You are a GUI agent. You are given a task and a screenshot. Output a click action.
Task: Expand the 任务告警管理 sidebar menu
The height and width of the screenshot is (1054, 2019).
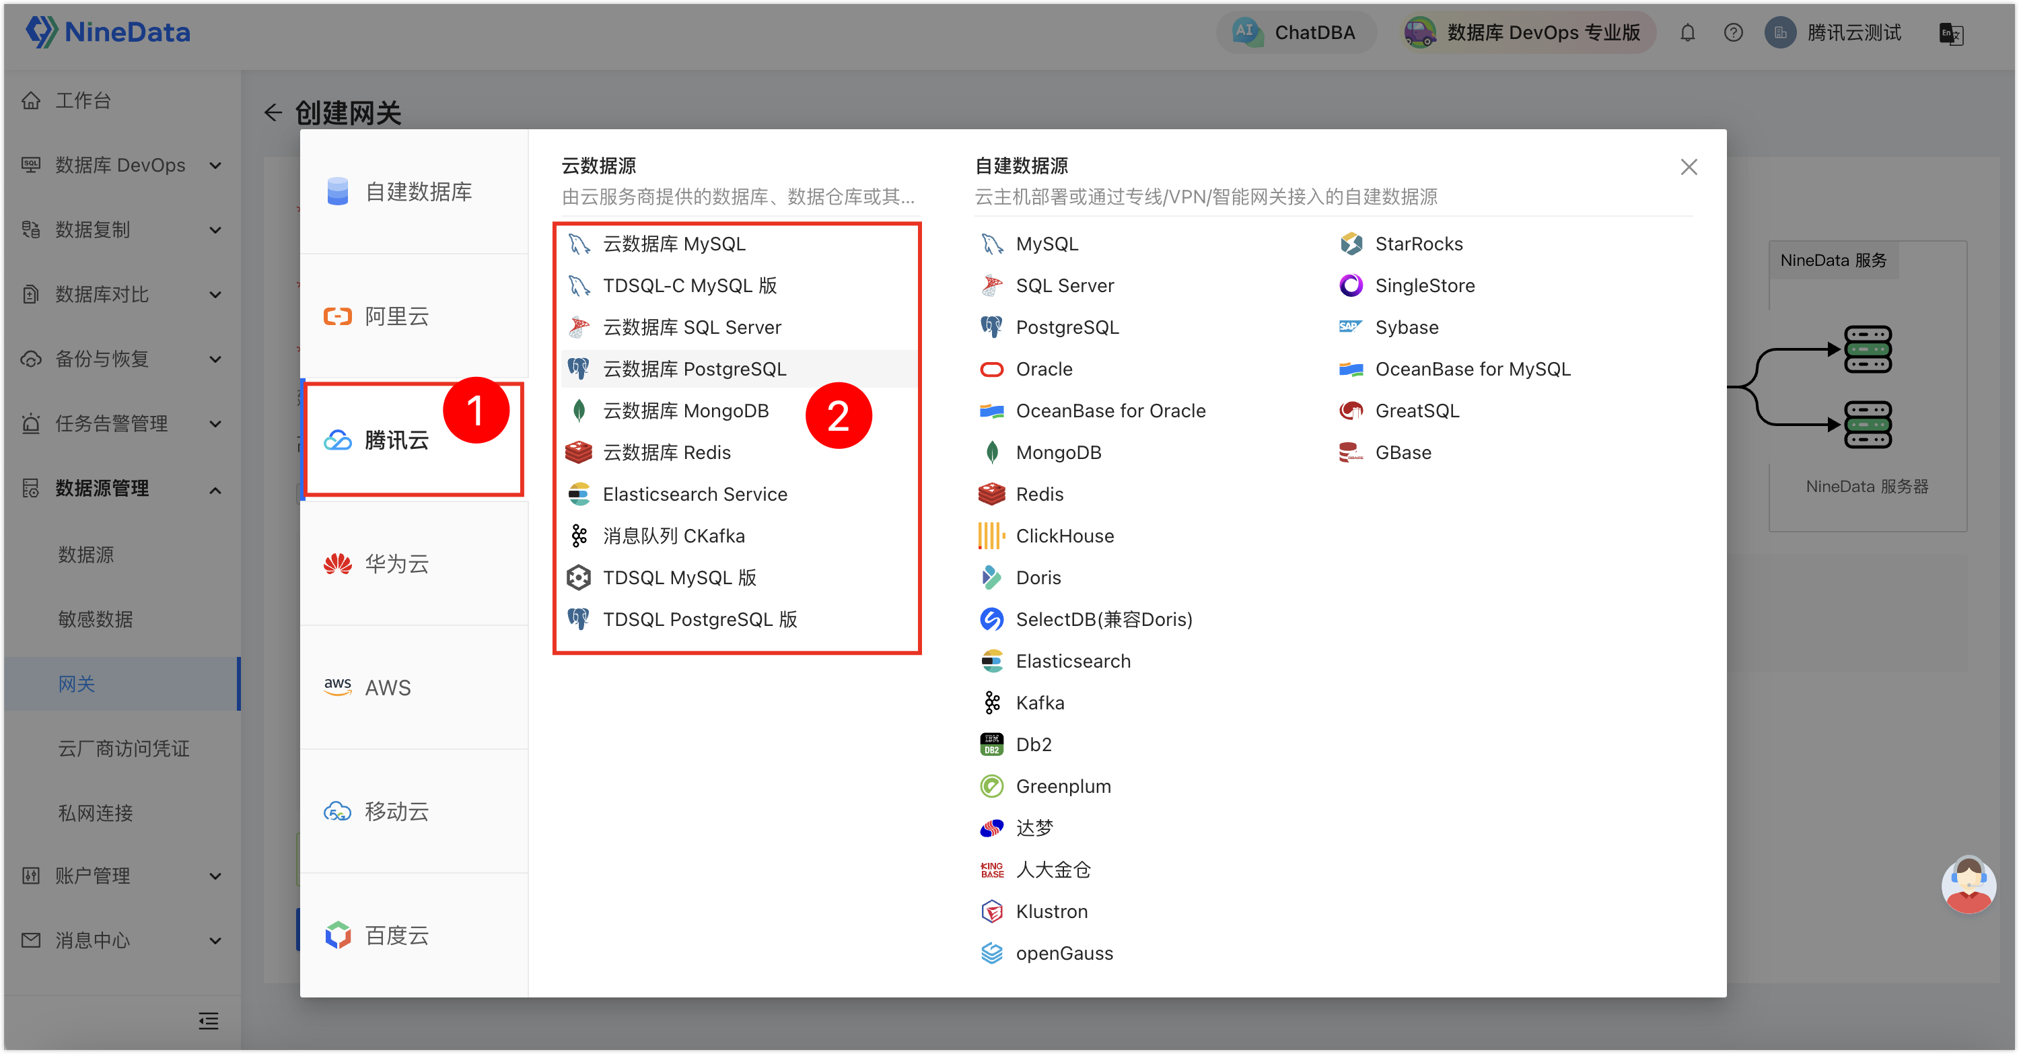coord(122,424)
